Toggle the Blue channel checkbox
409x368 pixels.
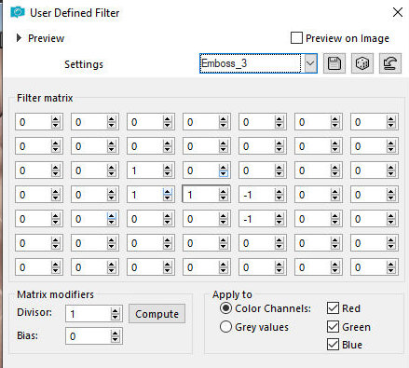tap(333, 345)
